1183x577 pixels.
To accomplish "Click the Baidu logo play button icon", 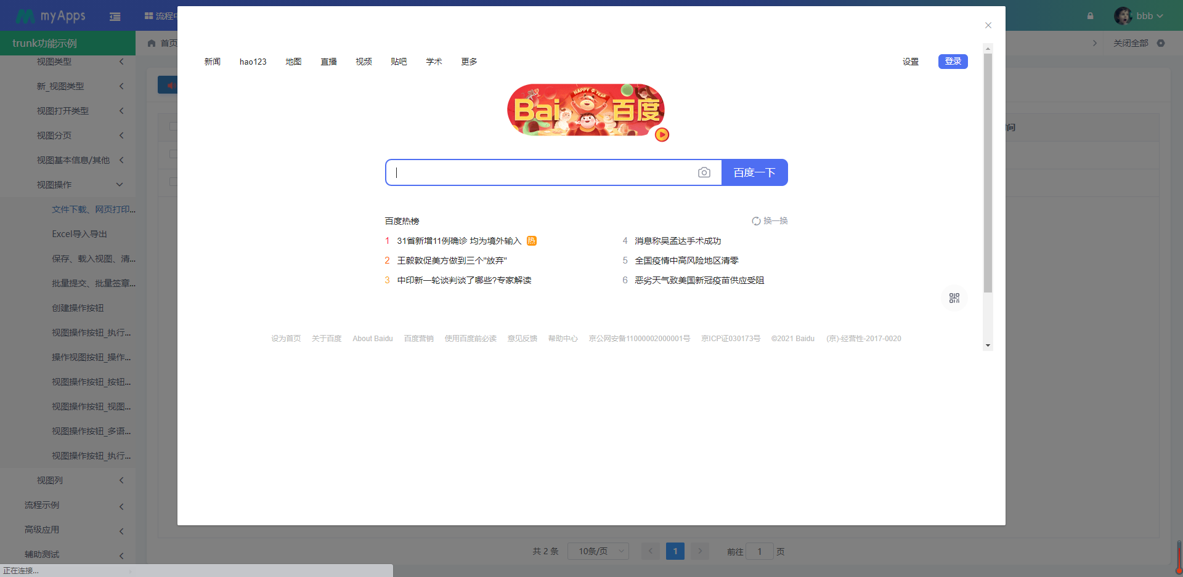I will pyautogui.click(x=662, y=134).
